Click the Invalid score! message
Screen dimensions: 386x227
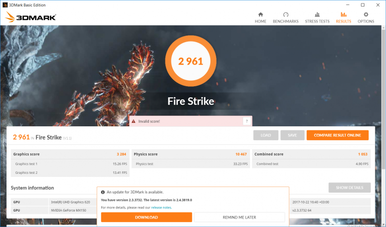[x=149, y=121]
